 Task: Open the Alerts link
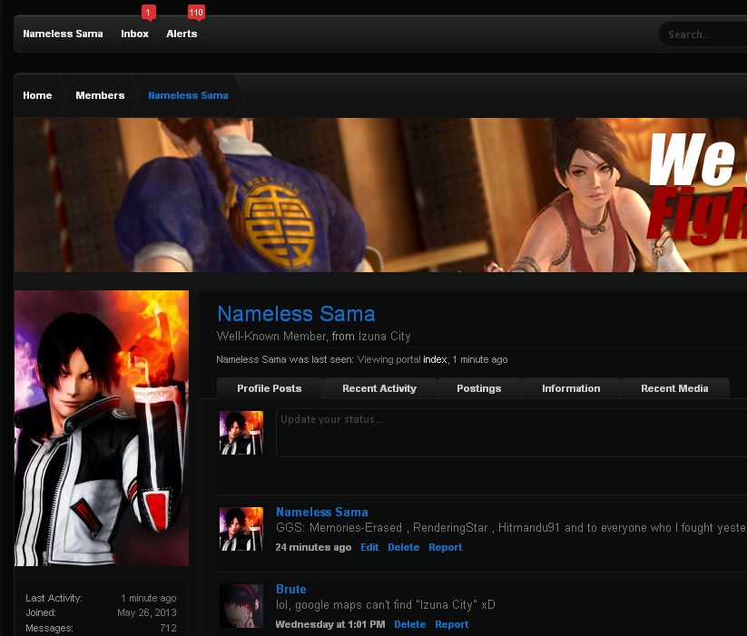click(182, 34)
